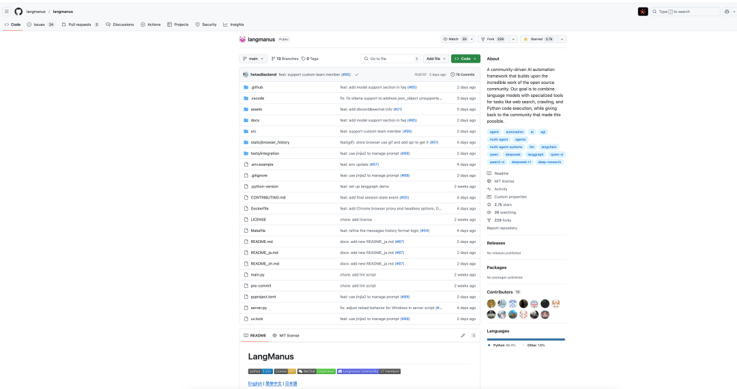Open the deepseek topic tag
The image size is (737, 389).
point(512,154)
